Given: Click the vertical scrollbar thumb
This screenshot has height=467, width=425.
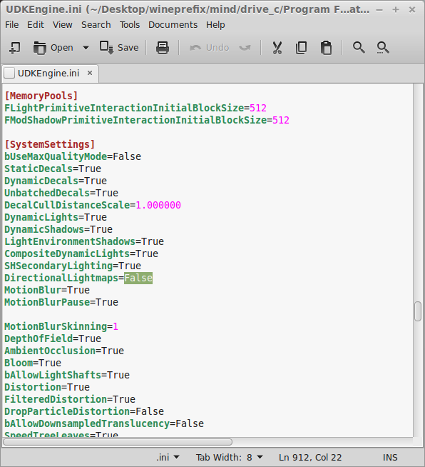Looking at the screenshot, I should click(x=418, y=311).
